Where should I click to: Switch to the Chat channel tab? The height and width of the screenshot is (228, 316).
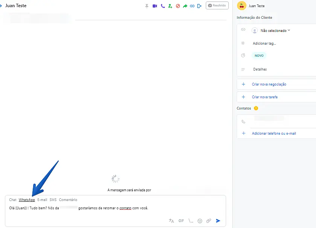coord(13,199)
